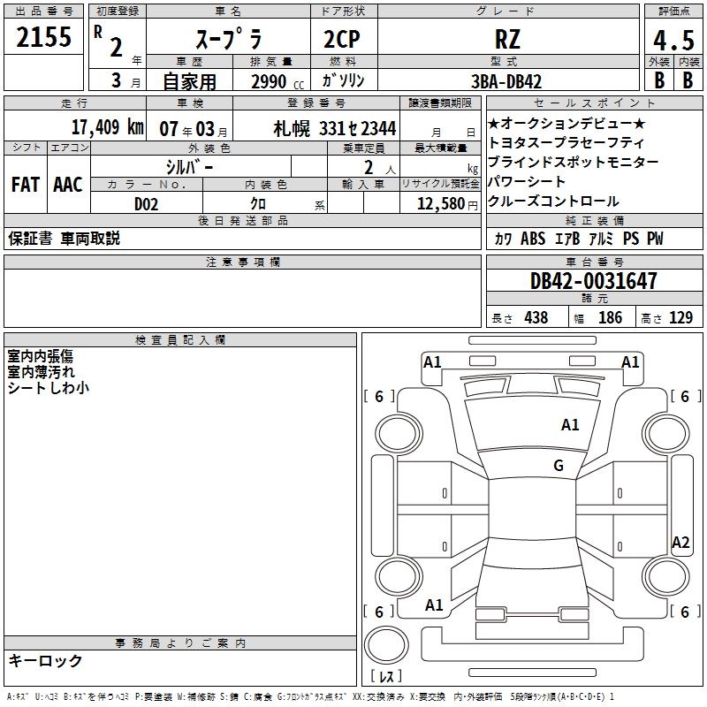Click the 外装 grade header
This screenshot has width=707, height=707.
tap(659, 62)
